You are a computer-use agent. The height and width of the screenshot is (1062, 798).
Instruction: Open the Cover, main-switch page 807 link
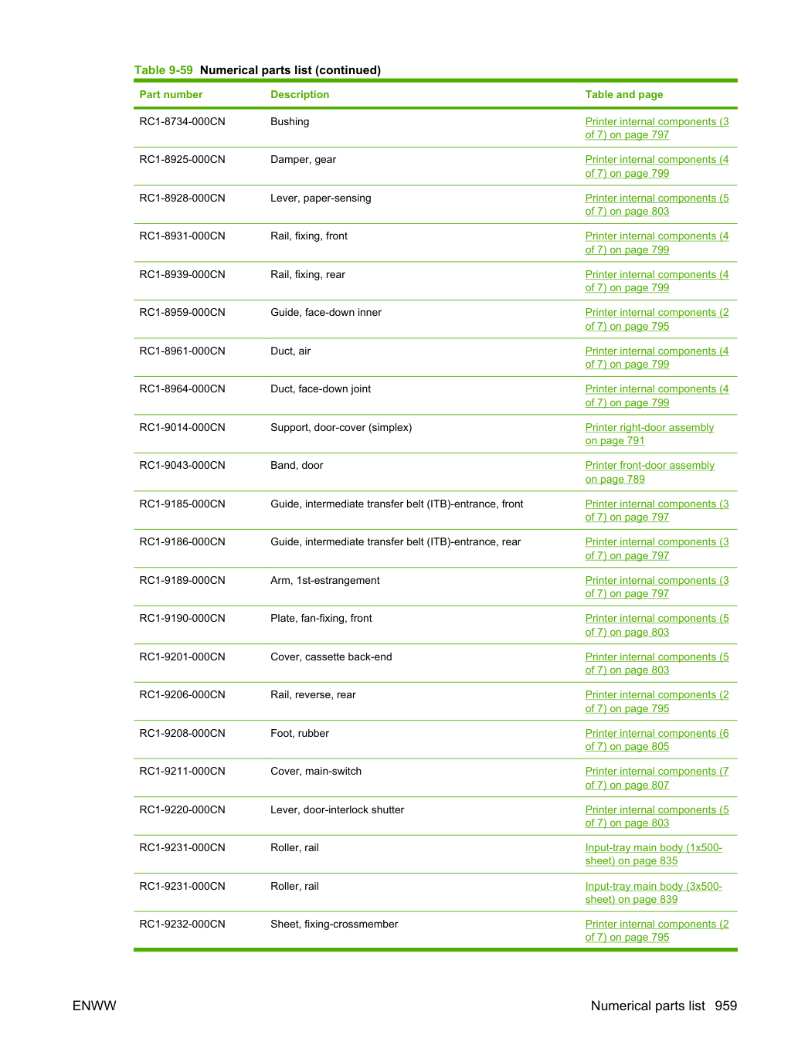coord(657,779)
